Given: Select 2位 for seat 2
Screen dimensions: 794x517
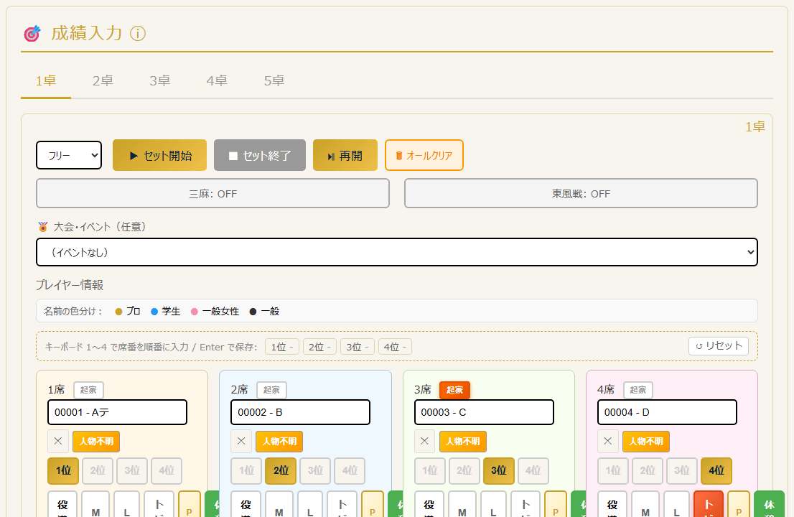Looking at the screenshot, I should 281,471.
